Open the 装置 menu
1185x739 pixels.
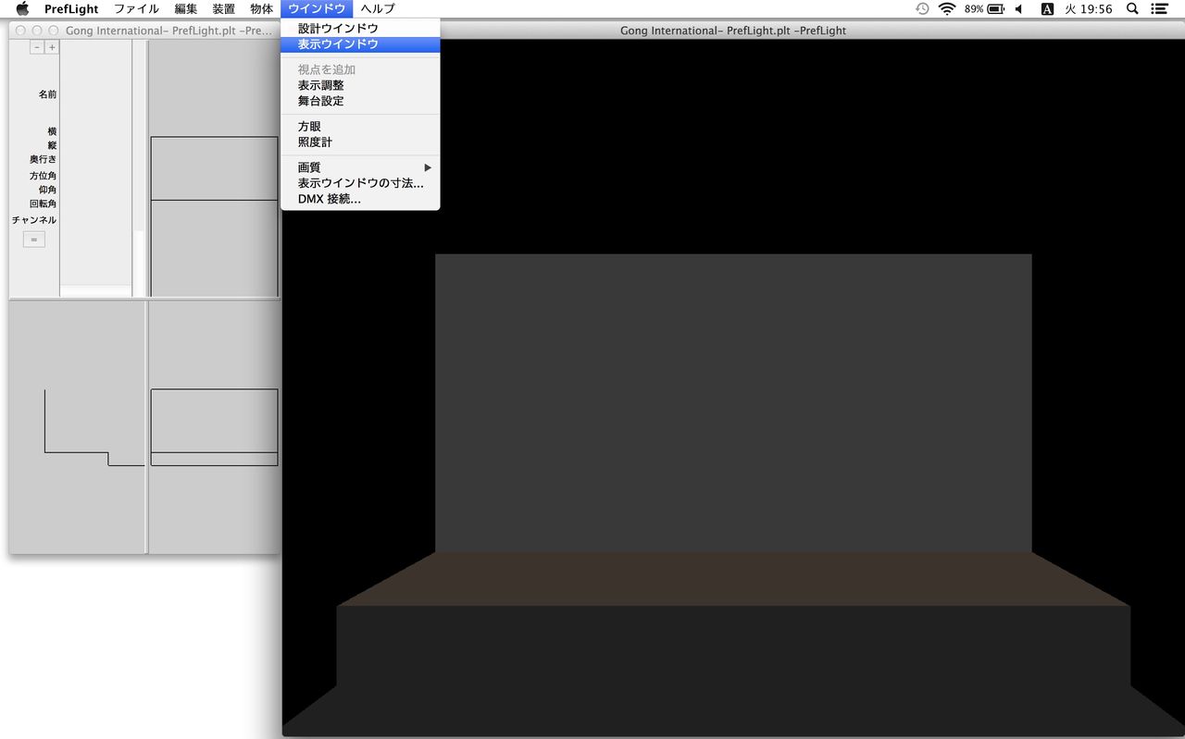coord(223,8)
